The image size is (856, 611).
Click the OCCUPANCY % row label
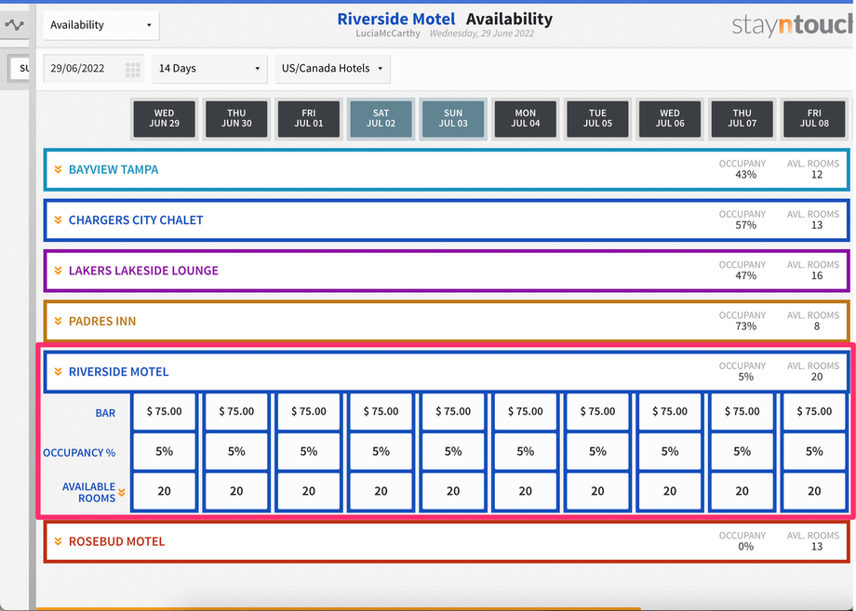(79, 453)
